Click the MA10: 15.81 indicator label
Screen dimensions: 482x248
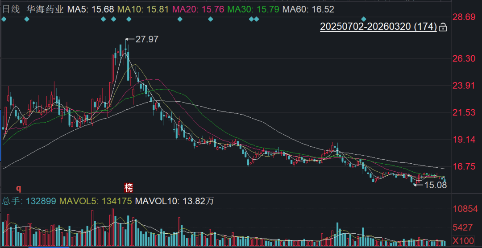pyautogui.click(x=143, y=9)
